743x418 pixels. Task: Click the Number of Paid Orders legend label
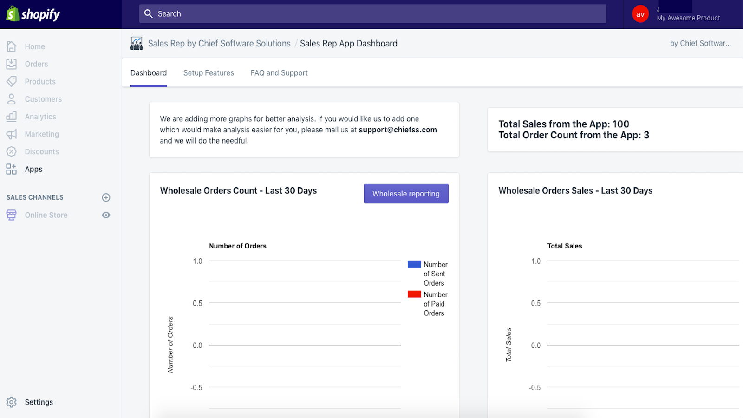point(436,304)
